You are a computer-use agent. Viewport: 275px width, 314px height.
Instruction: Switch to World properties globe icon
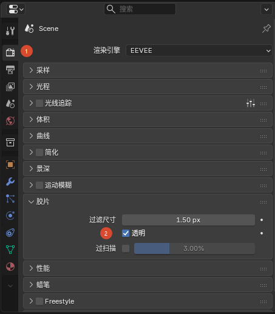(10, 121)
